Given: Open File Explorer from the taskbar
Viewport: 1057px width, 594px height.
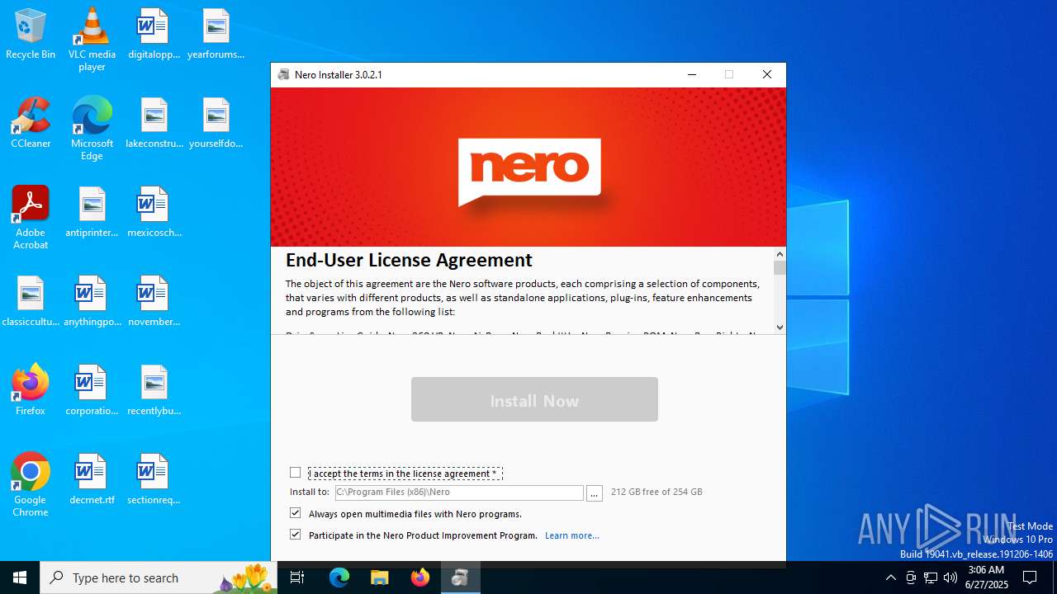Looking at the screenshot, I should click(380, 577).
